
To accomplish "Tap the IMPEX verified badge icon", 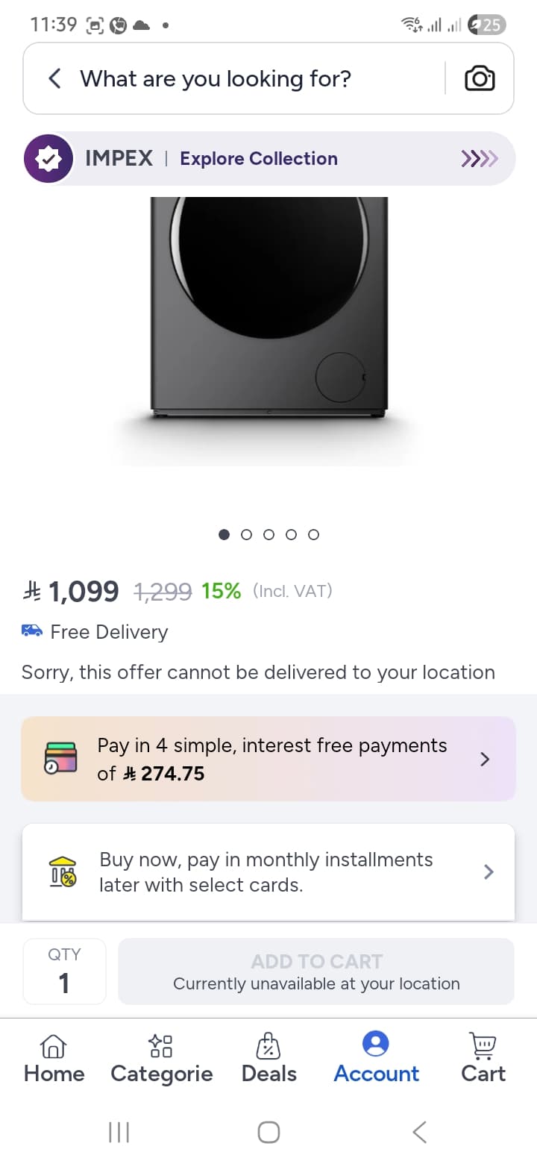I will (48, 158).
